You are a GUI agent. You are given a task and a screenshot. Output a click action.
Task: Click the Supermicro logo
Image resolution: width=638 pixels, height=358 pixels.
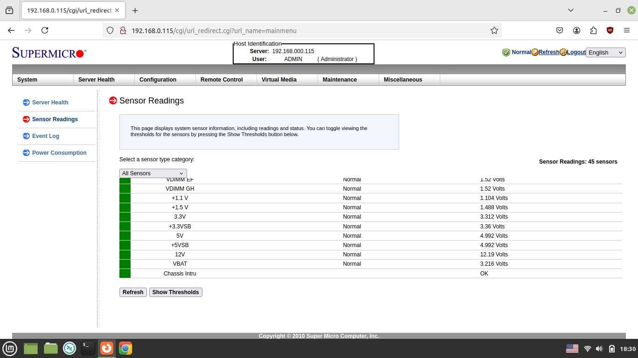(x=49, y=53)
